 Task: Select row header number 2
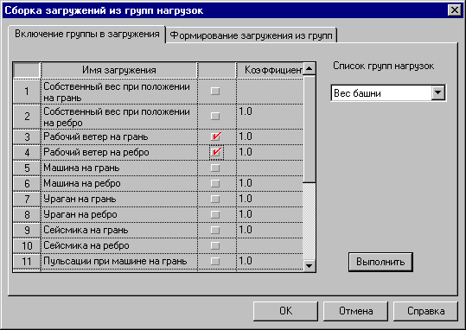(x=27, y=116)
